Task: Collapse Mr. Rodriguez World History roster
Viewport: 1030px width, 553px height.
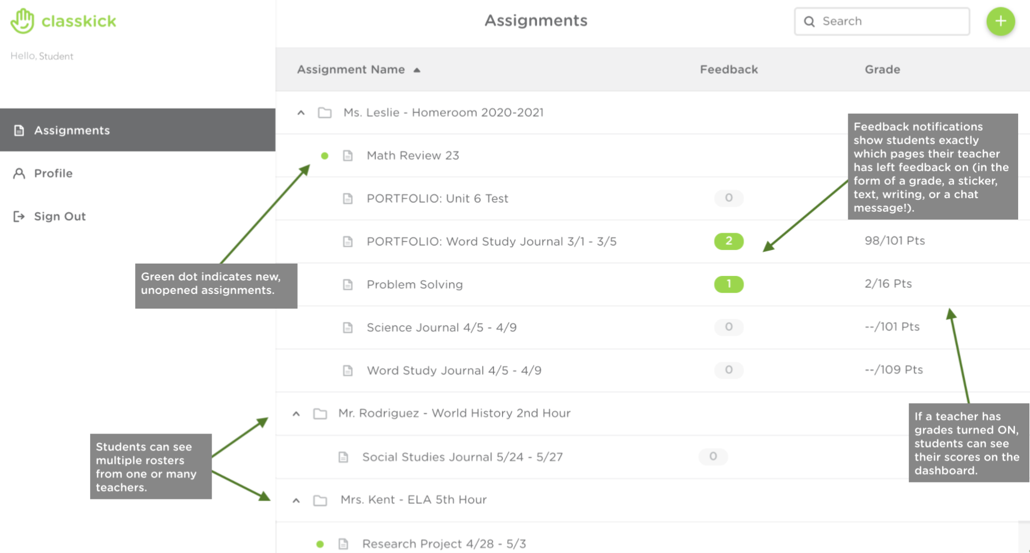Action: 296,414
